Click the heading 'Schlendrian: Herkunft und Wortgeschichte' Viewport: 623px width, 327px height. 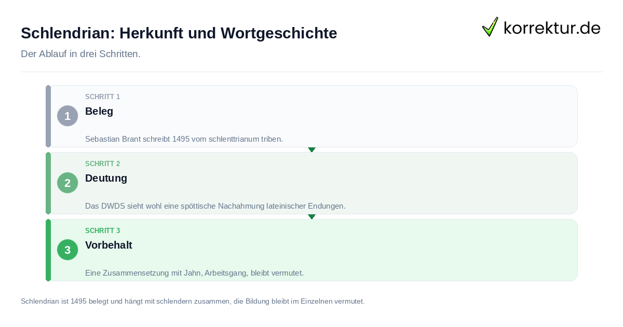pyautogui.click(x=179, y=33)
